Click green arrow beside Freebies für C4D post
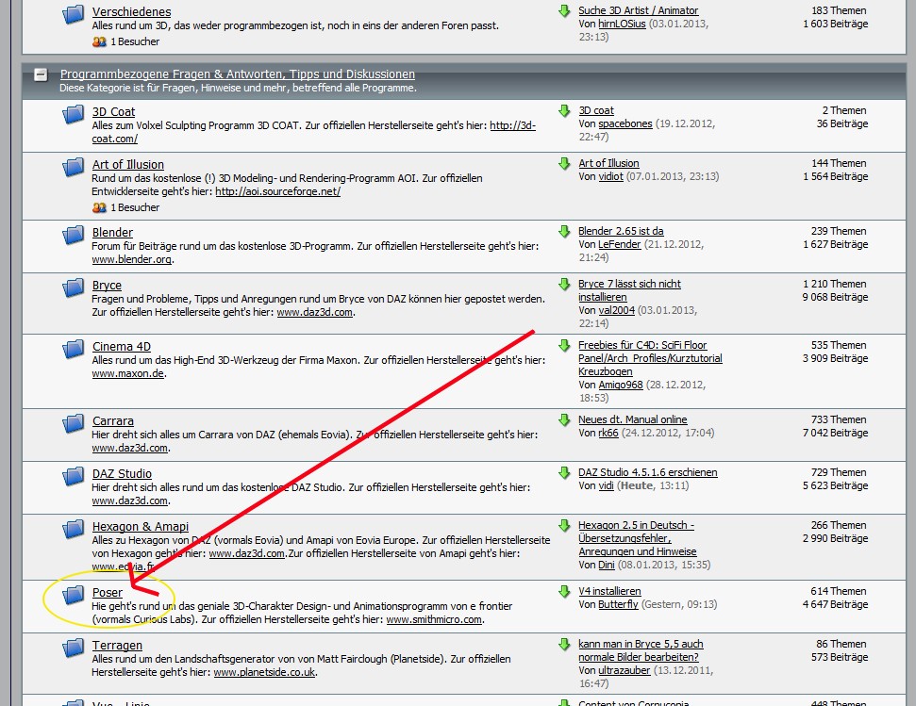 (564, 345)
